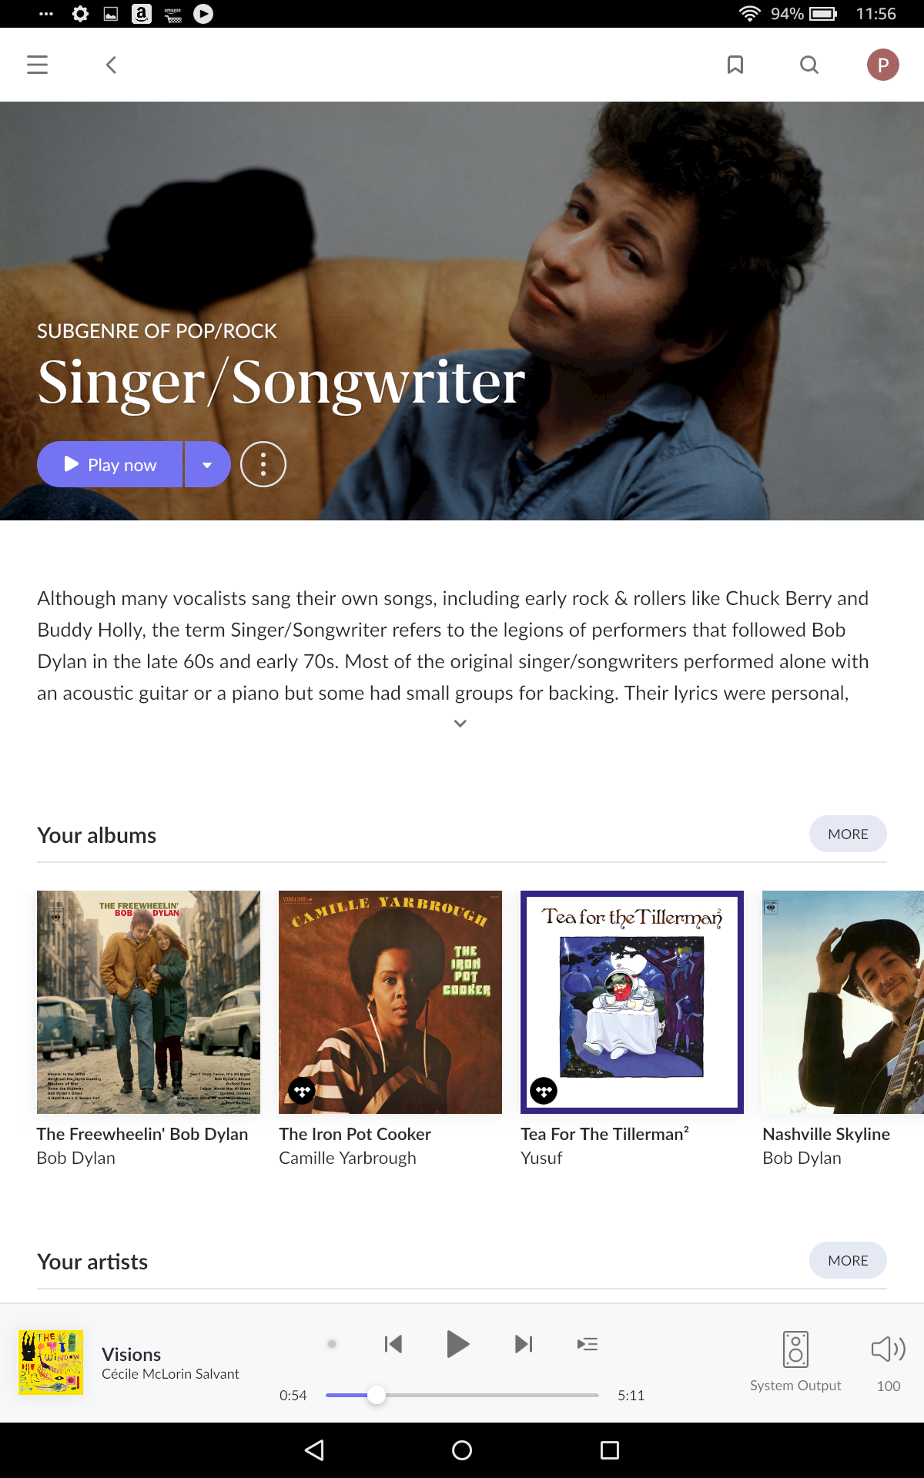Image resolution: width=924 pixels, height=1478 pixels.
Task: Click the track progress seek bar
Action: (x=462, y=1395)
